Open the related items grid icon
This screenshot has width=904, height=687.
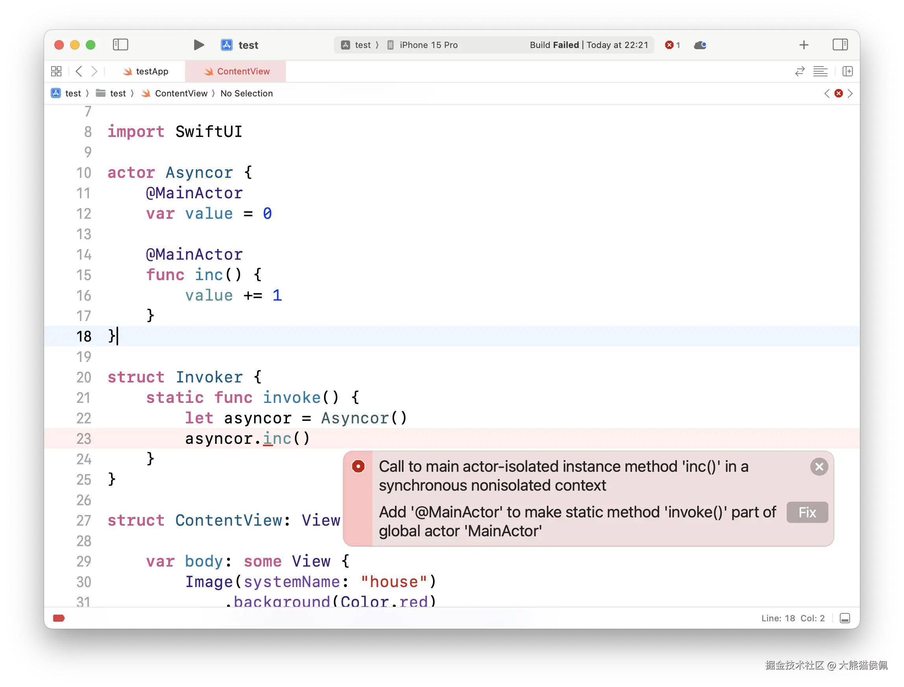coord(56,72)
